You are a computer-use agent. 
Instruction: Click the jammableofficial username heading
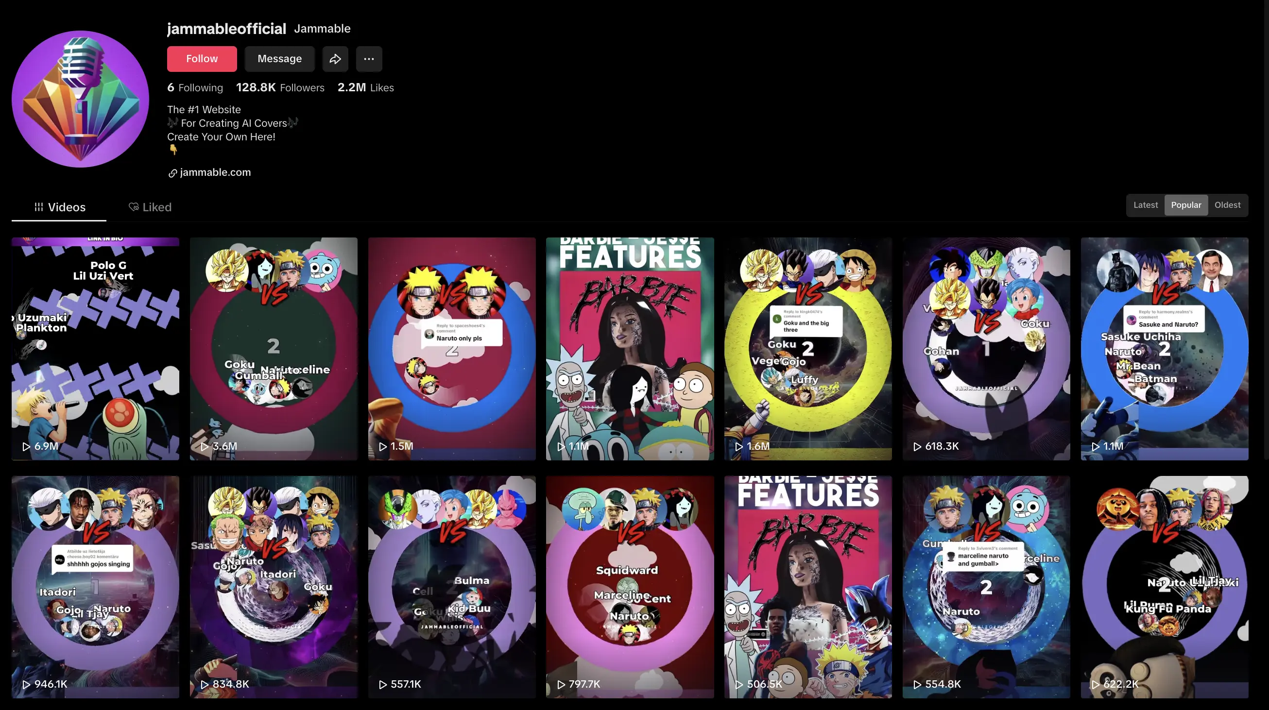point(226,29)
